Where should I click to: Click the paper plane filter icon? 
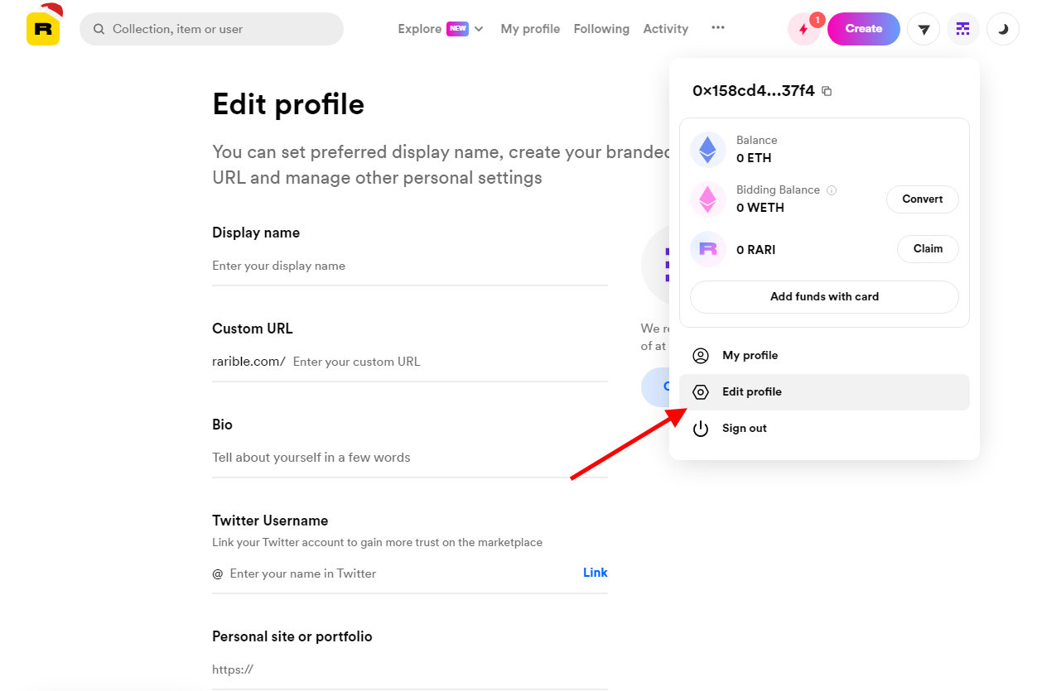924,29
